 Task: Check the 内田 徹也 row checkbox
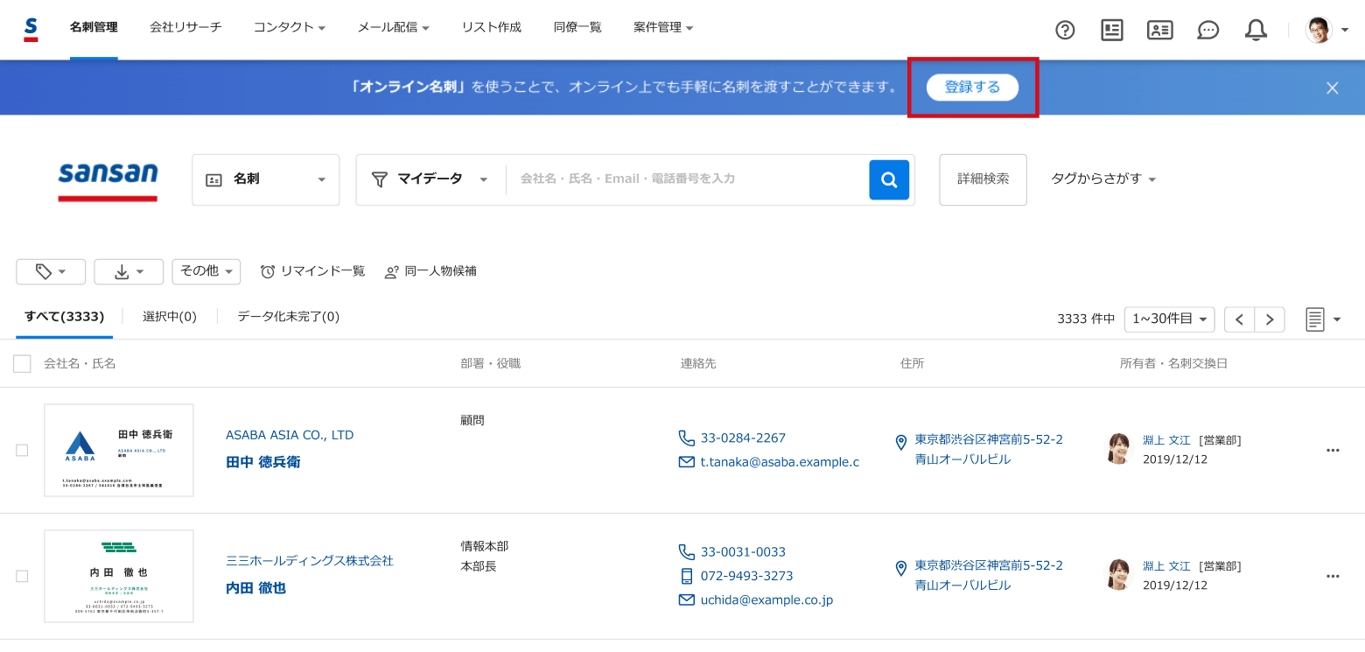22,577
